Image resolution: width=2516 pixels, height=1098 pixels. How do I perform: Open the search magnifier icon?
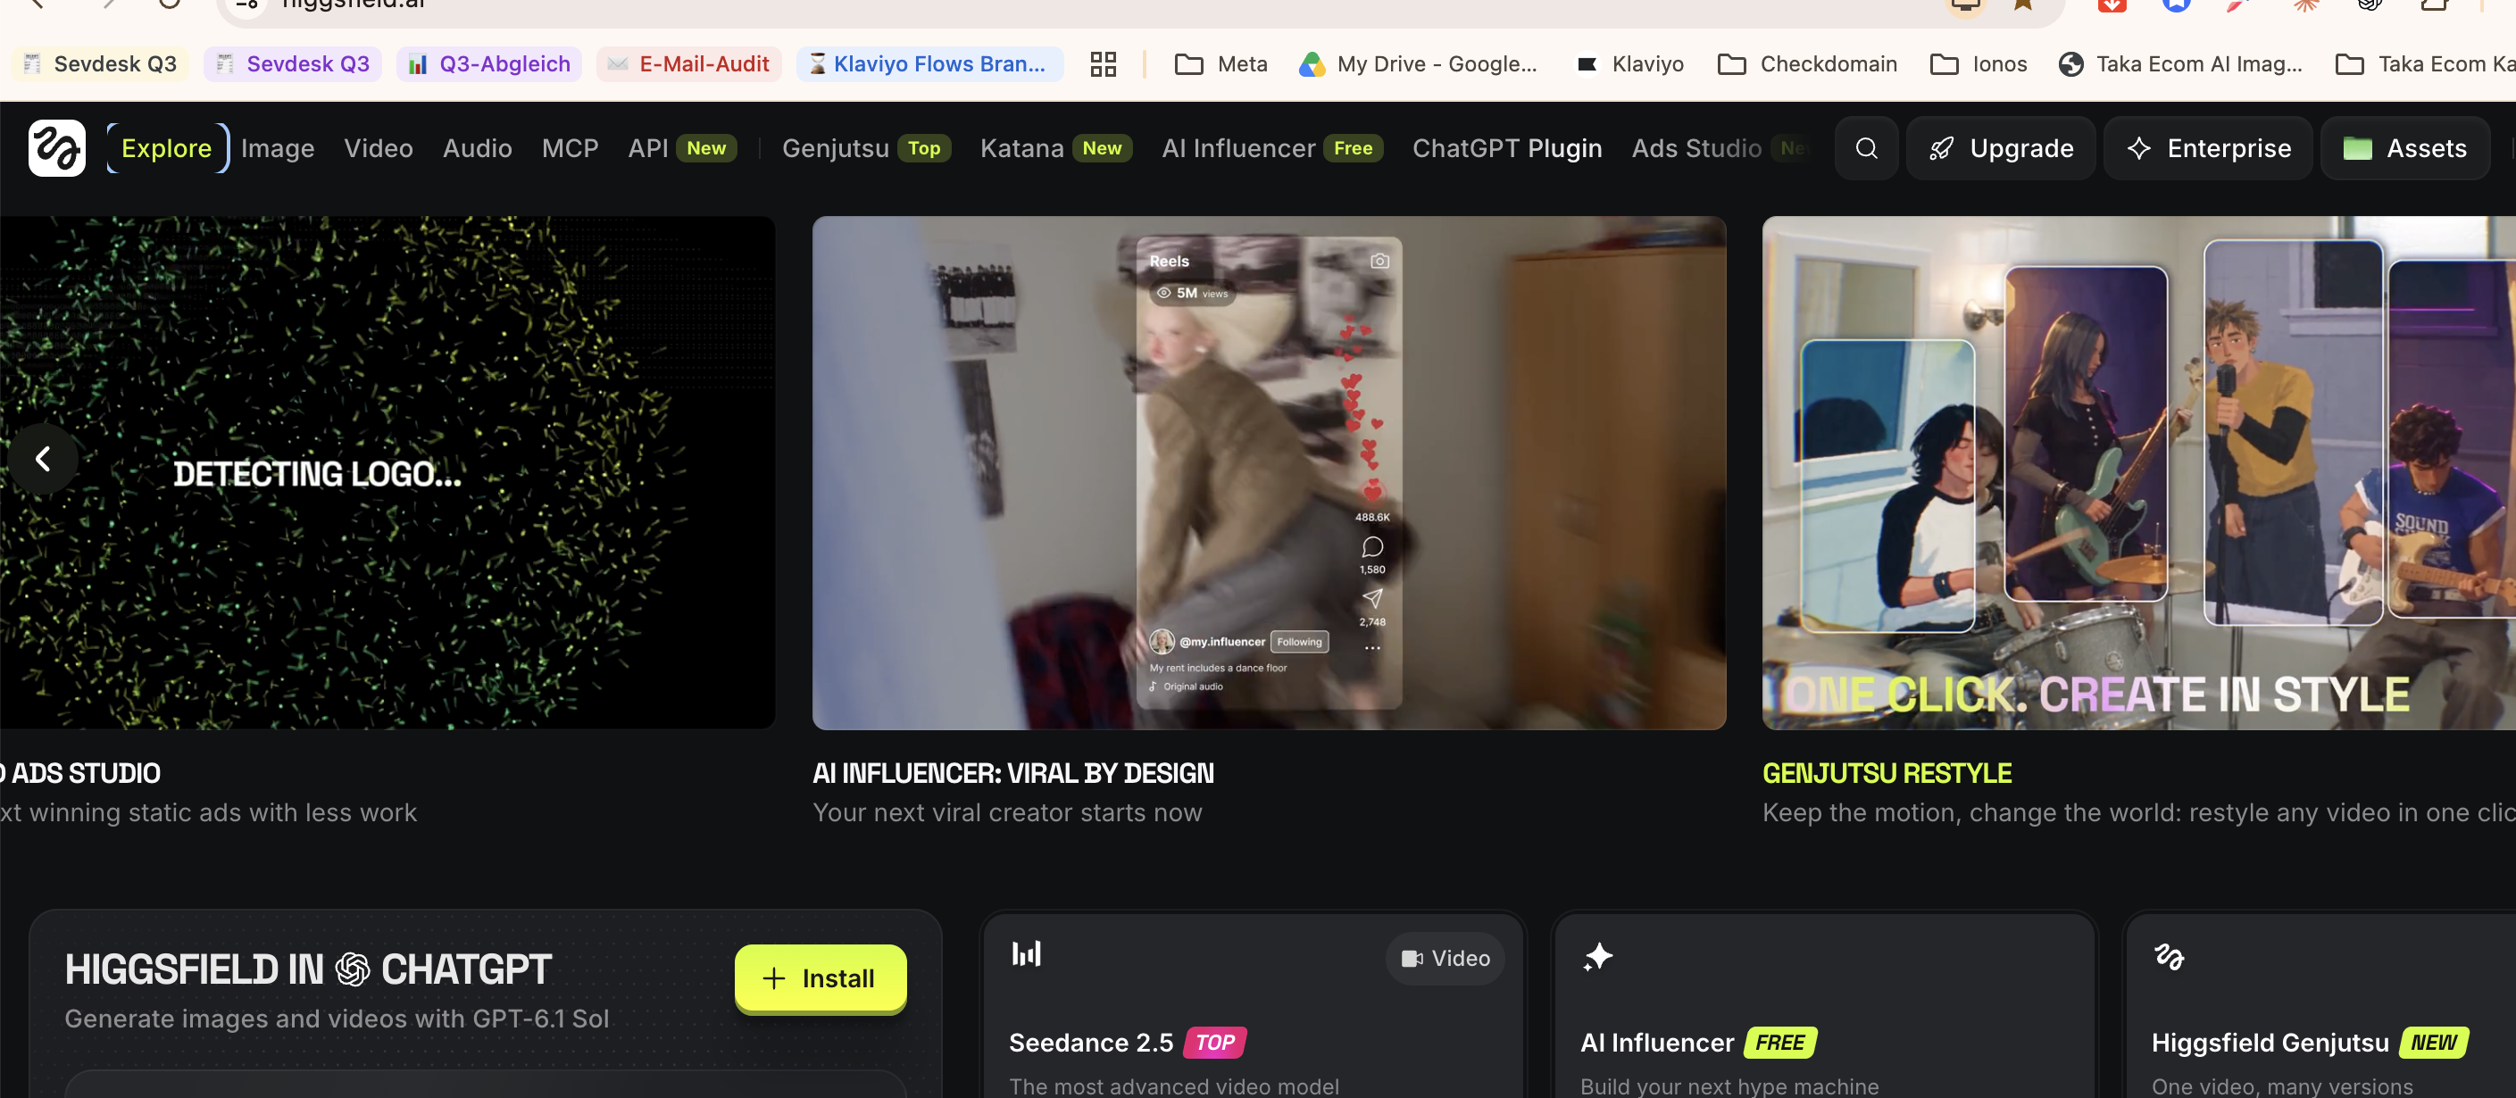(x=1865, y=148)
